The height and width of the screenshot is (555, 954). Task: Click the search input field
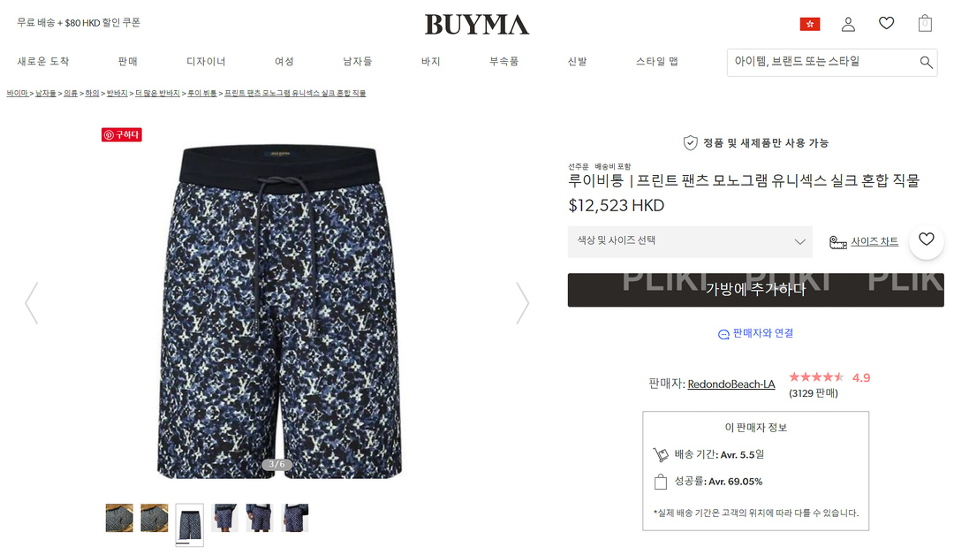[x=822, y=62]
